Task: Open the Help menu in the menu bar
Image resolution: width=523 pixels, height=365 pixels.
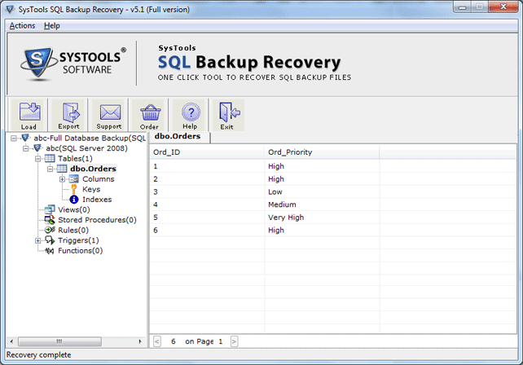Action: [x=52, y=25]
